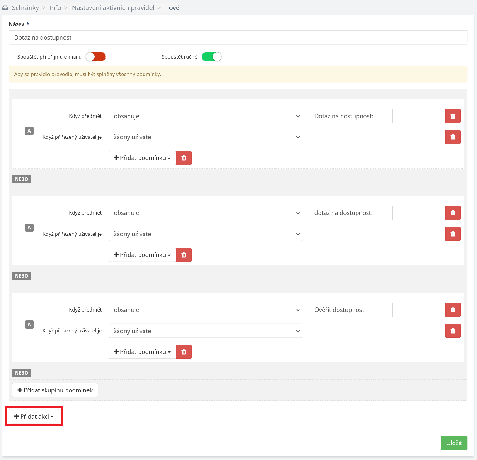Click the 'nové' breadcrumb text
The height and width of the screenshot is (460, 477).
[x=172, y=8]
